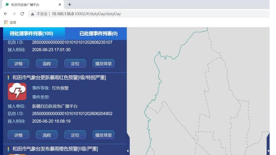Click the 红色预警 event level value
The image size is (276, 155).
coord(60,88)
